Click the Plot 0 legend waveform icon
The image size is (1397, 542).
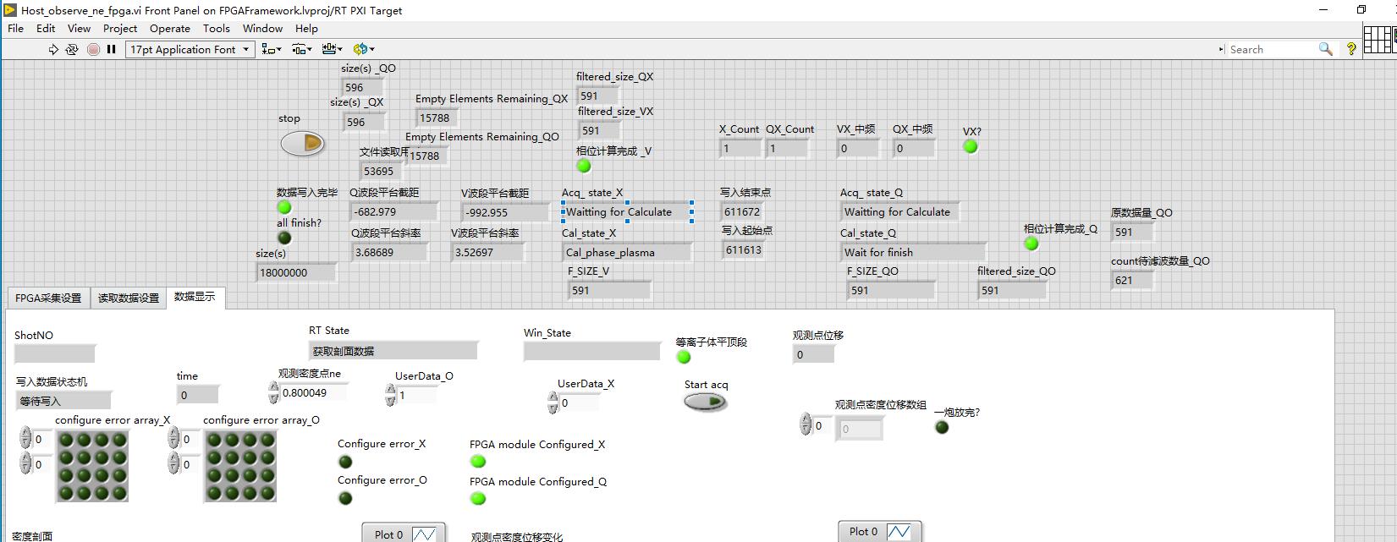tap(424, 534)
